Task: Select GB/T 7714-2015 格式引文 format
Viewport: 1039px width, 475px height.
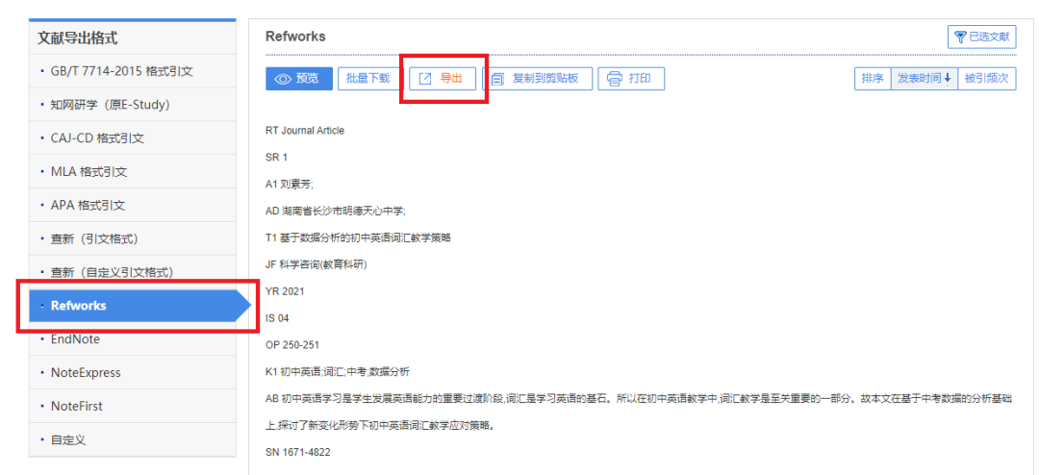Action: pos(133,71)
